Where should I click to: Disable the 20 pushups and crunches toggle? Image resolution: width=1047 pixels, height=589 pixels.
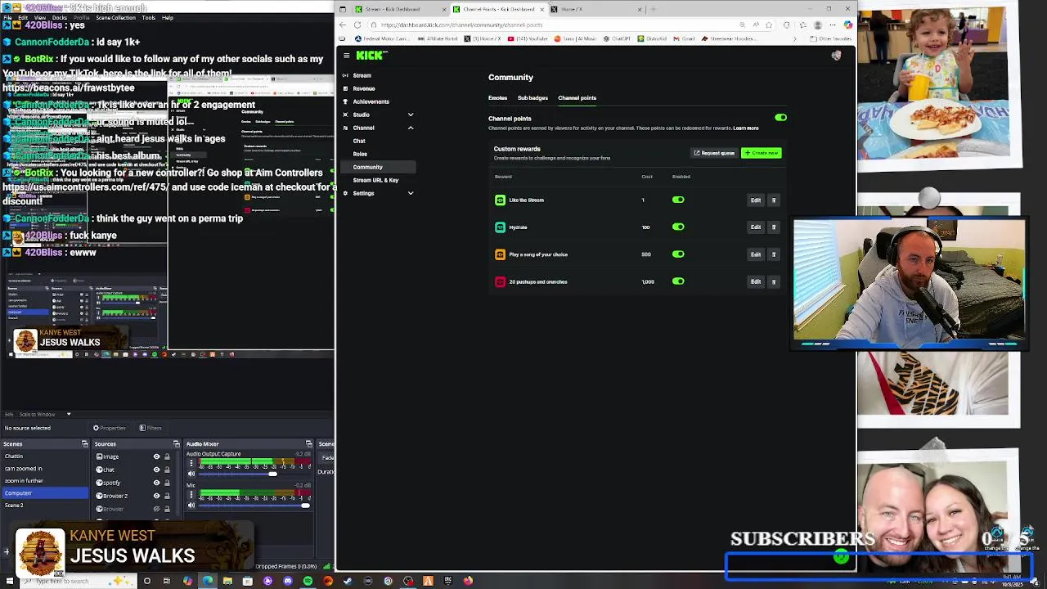tap(678, 281)
